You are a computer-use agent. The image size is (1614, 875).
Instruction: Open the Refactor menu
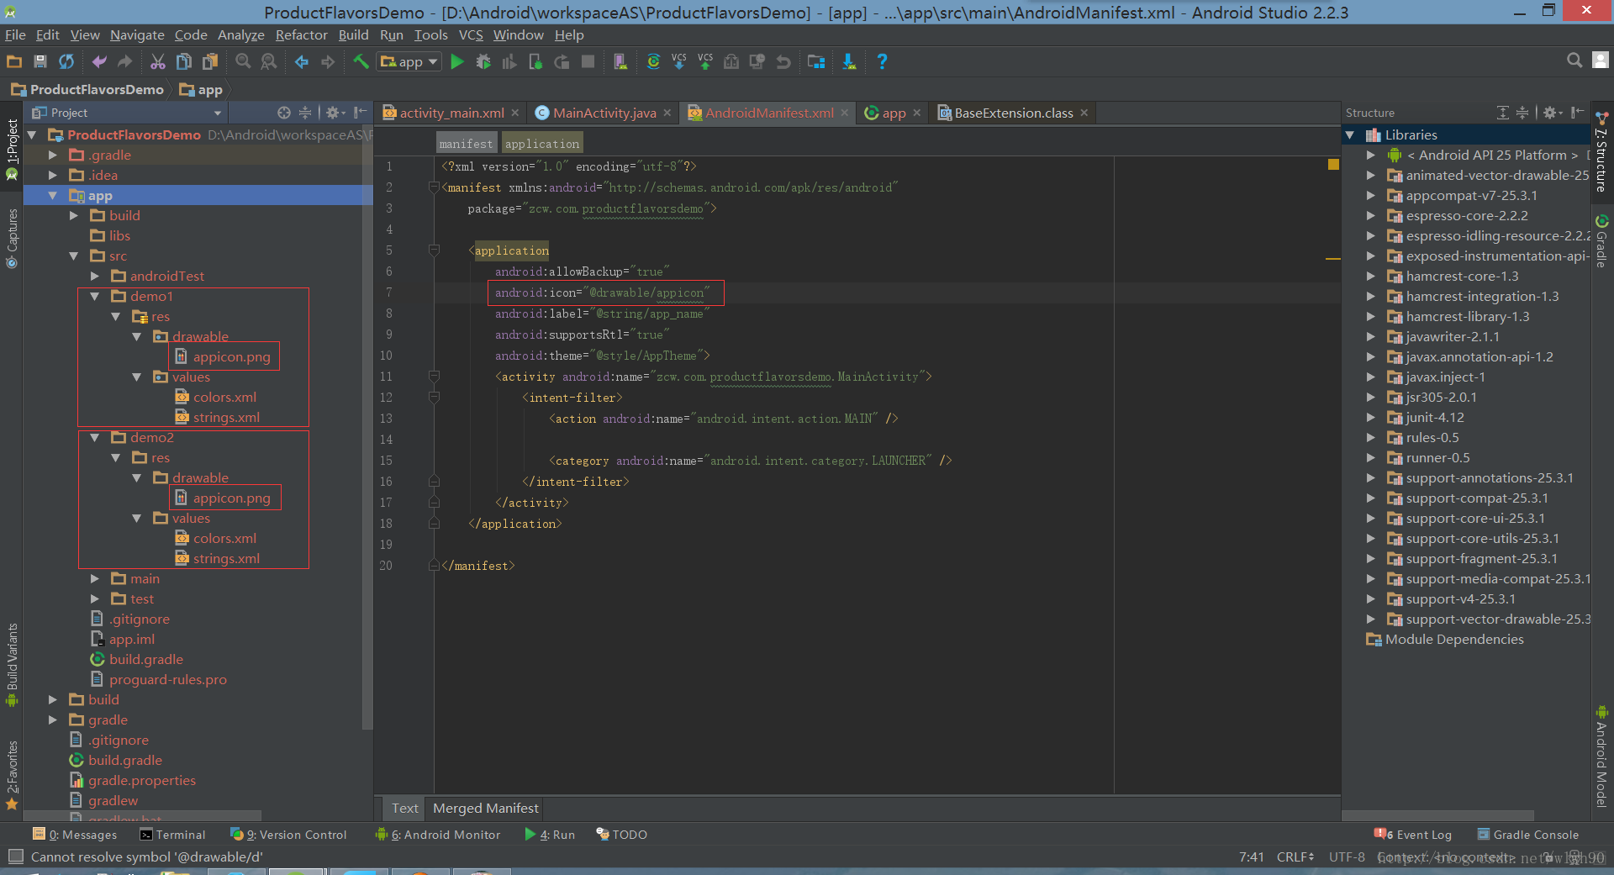[301, 34]
